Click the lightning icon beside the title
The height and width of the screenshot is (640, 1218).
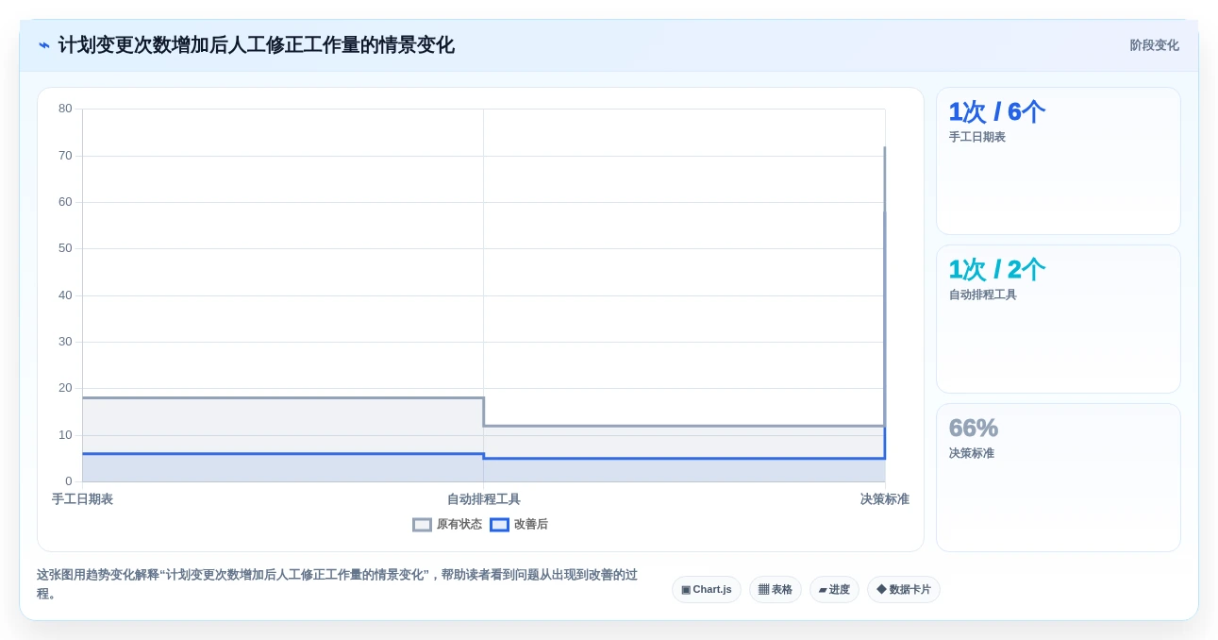pyautogui.click(x=44, y=45)
